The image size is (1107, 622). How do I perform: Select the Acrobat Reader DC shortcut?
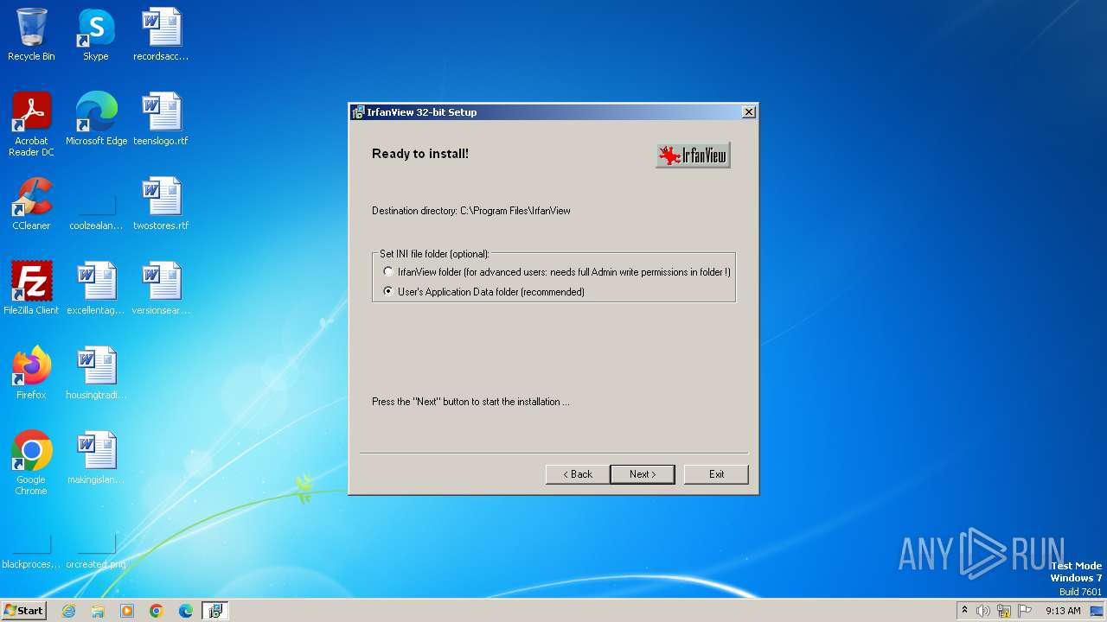31,124
